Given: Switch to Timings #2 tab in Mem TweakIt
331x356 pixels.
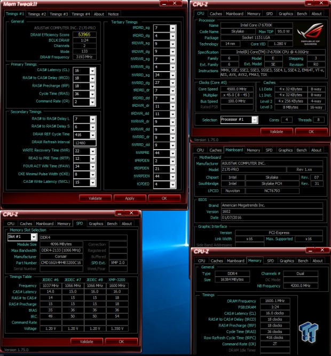Looking at the screenshot, I should (37, 14).
